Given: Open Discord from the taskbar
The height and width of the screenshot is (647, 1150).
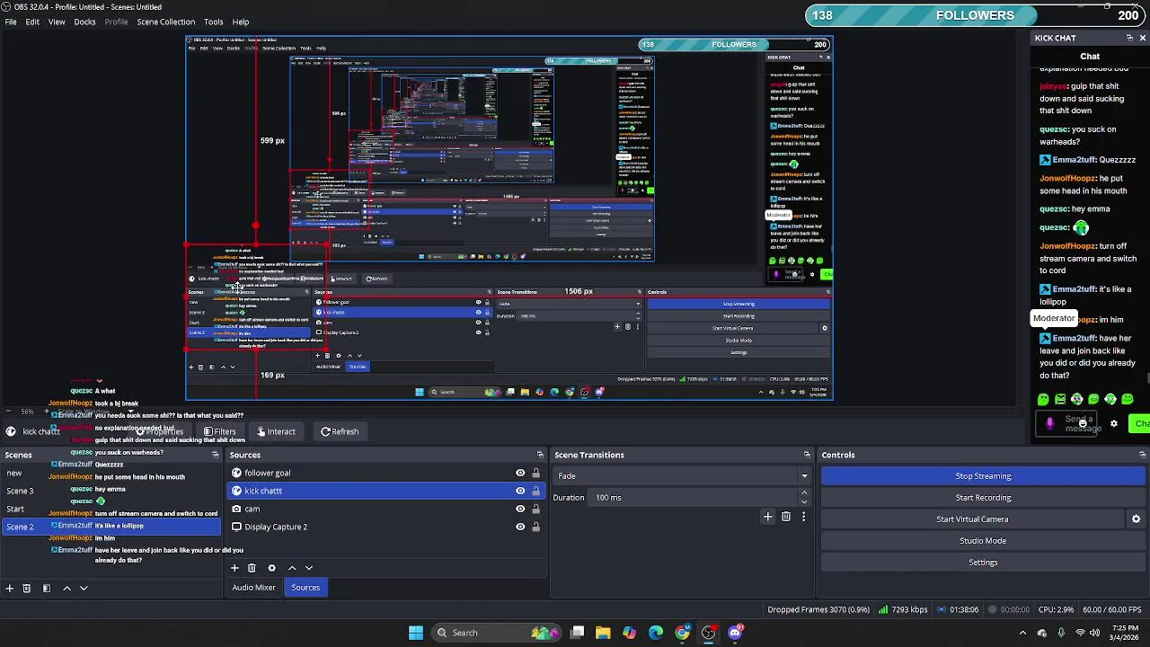Looking at the screenshot, I should (x=735, y=633).
